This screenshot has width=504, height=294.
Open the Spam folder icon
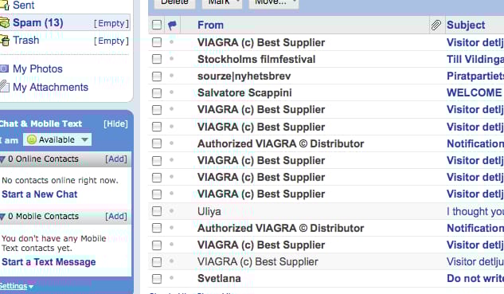point(4,23)
